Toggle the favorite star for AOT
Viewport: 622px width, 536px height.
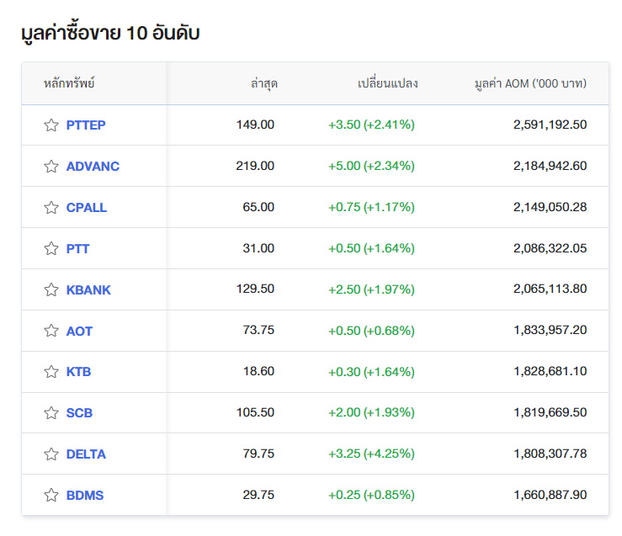(x=51, y=331)
